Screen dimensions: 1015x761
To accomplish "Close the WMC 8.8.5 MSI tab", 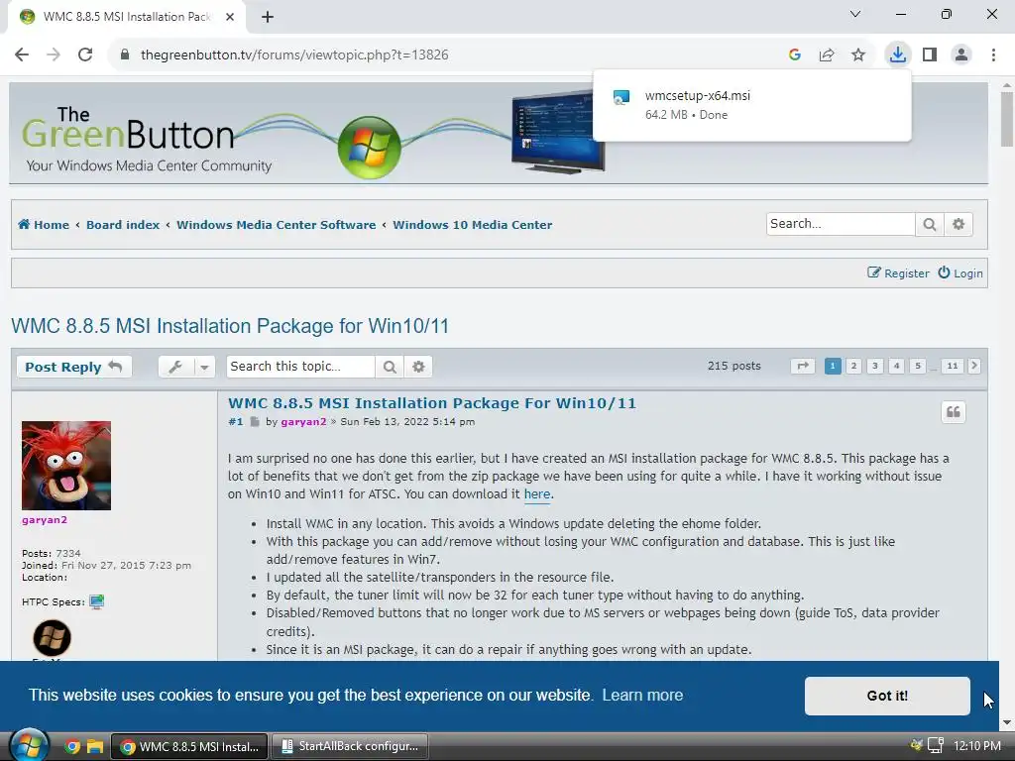I will pos(230,17).
